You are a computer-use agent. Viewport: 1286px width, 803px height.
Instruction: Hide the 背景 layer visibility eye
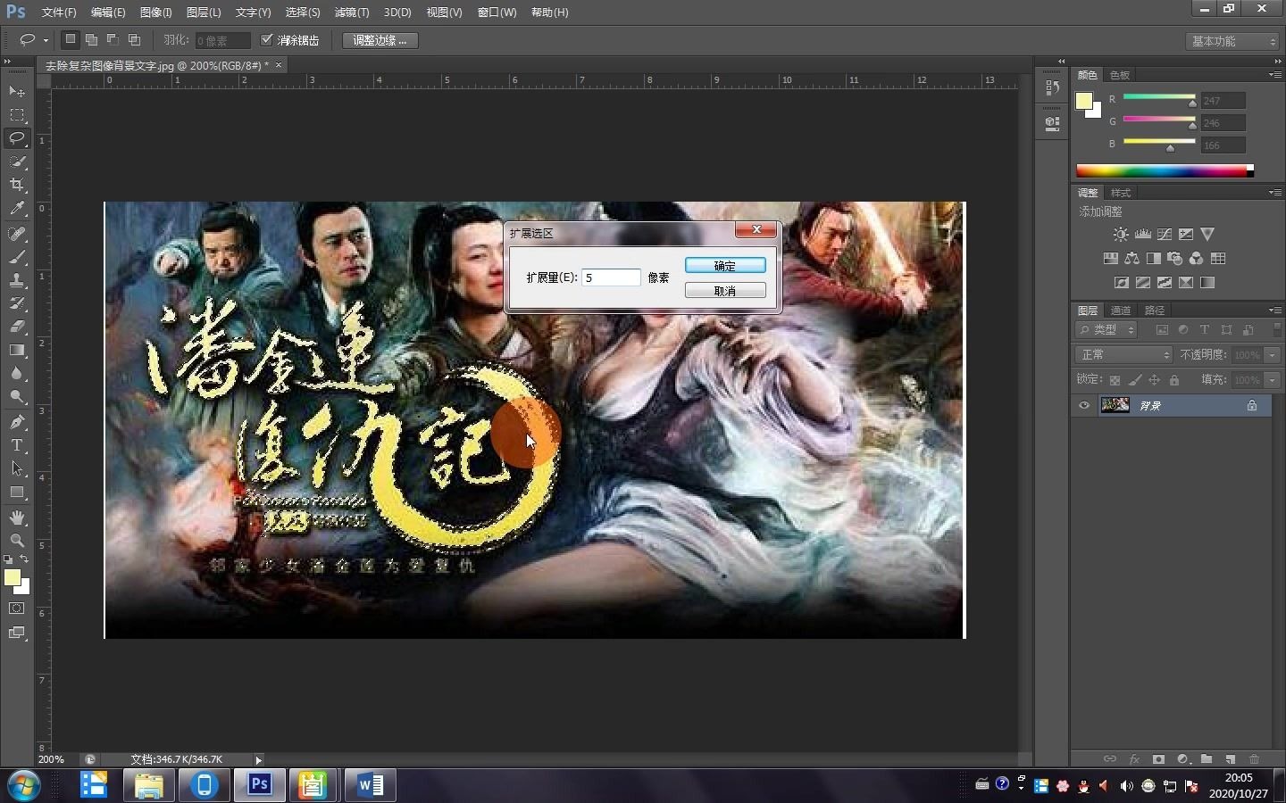tap(1084, 405)
